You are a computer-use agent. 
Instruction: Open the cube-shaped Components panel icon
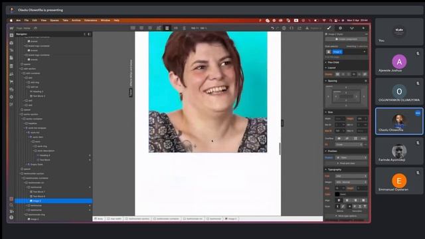click(11, 42)
